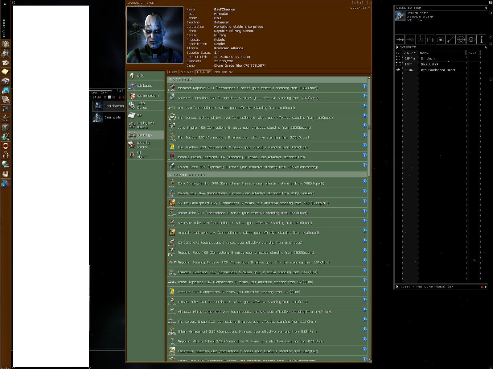
Task: Open People and Places sidebar icon
Action: (5, 53)
